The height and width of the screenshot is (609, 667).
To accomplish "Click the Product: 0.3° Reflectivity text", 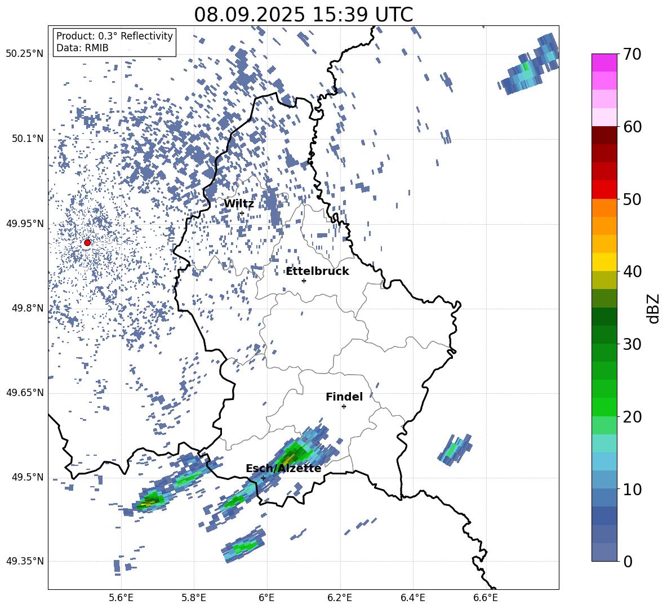I will click(x=114, y=36).
